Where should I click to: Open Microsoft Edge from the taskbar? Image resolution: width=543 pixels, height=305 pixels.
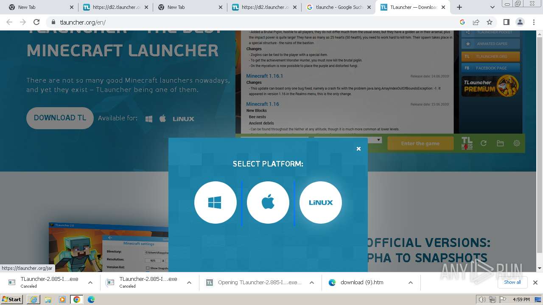pyautogui.click(x=91, y=299)
